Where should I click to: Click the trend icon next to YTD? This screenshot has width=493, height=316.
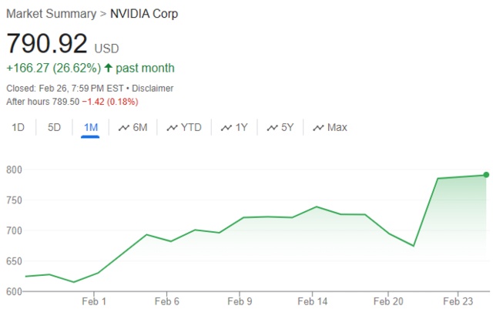click(172, 127)
